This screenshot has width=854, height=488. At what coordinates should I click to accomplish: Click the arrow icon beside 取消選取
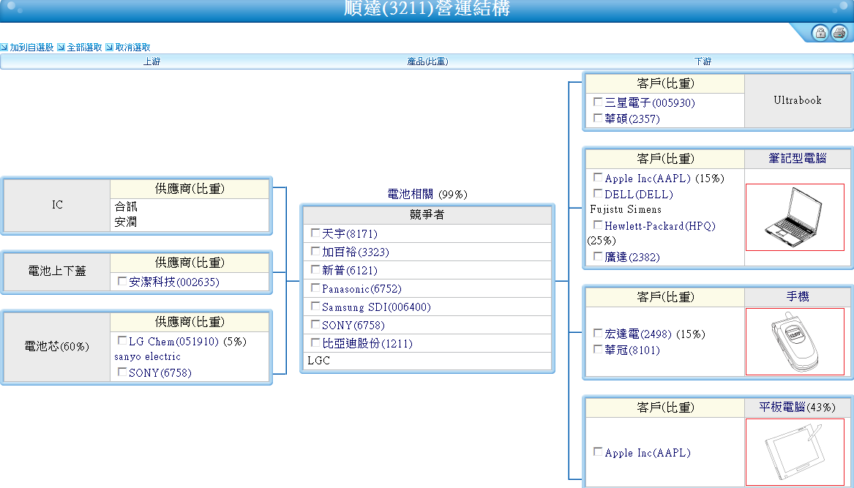point(109,48)
